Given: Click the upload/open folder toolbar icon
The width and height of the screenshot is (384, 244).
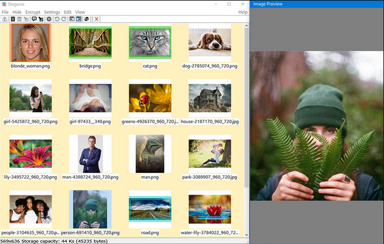Looking at the screenshot, I should pos(5,19).
